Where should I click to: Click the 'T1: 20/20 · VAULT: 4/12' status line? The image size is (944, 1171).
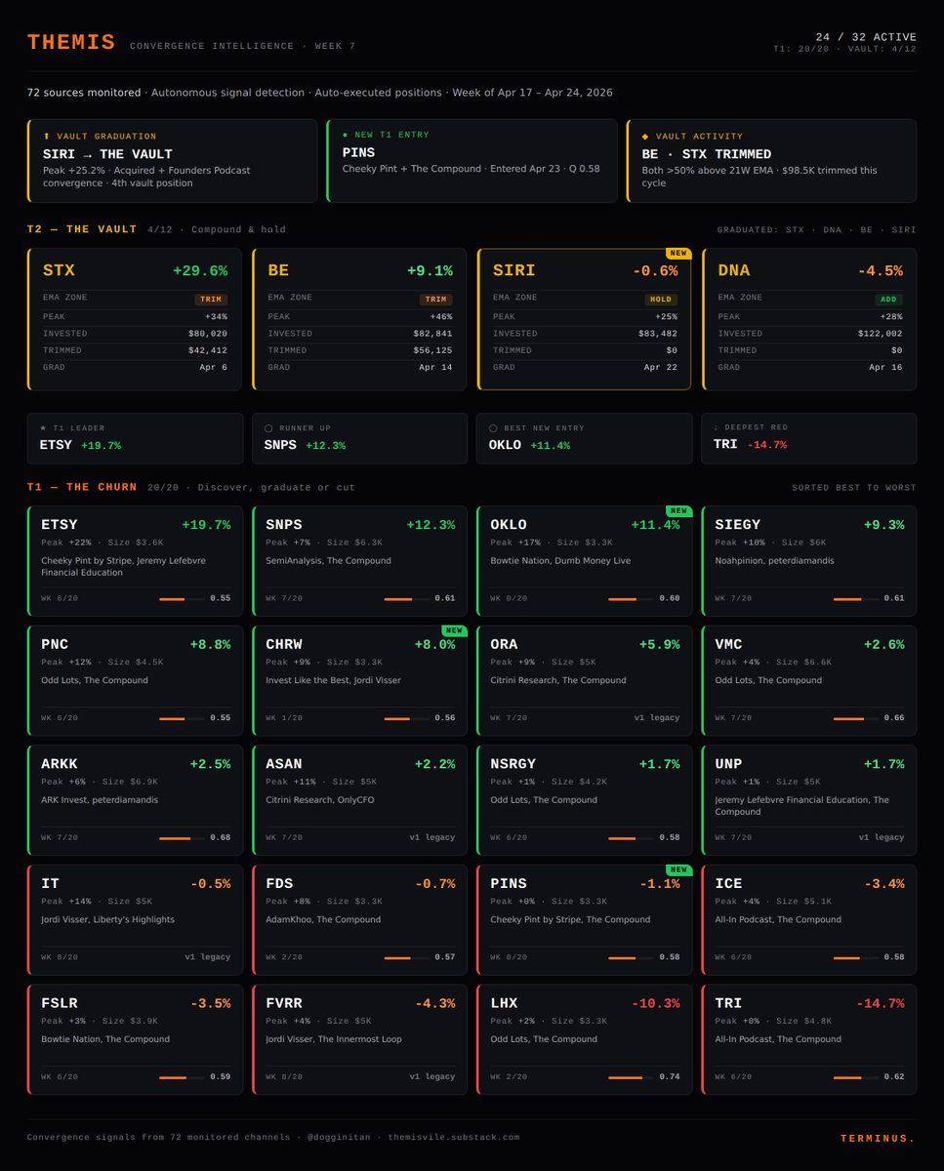click(844, 49)
